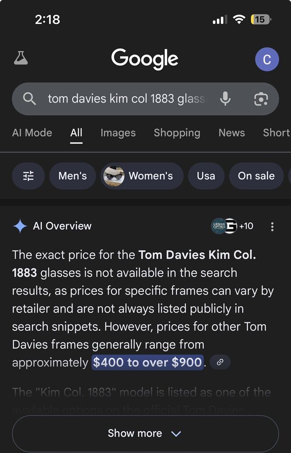Edit the search query text field
This screenshot has width=291, height=453.
(126, 99)
